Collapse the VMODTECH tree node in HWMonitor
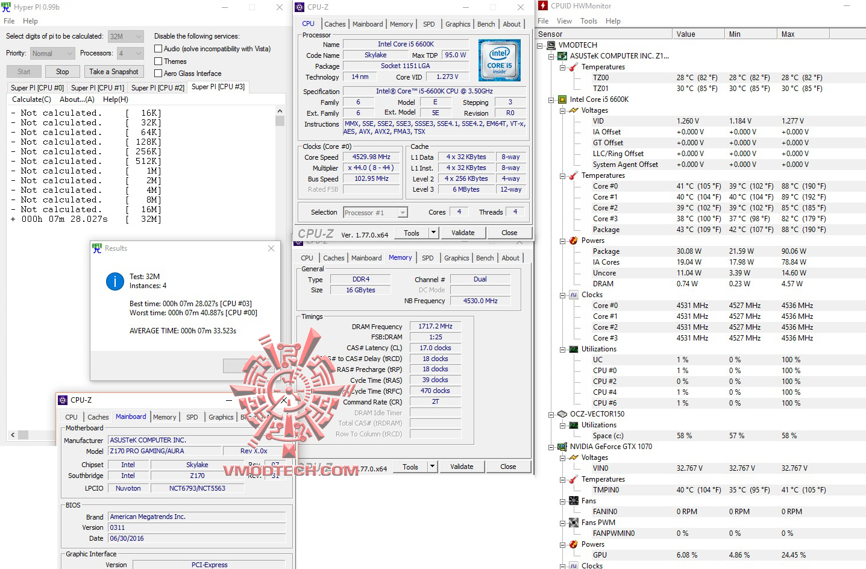Screen dimensions: 866x569 539,45
